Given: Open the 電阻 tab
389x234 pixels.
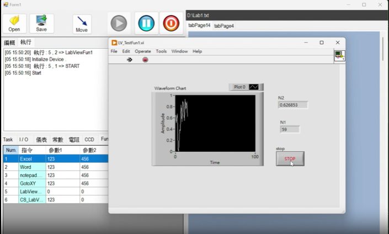Looking at the screenshot, I should [74, 140].
